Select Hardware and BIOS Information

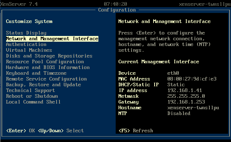tap(48, 67)
